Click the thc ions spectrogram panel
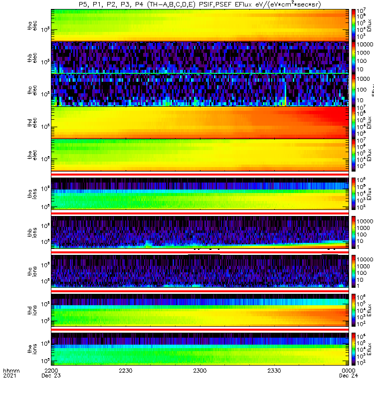This screenshot has width=374, height=399. tap(200, 271)
